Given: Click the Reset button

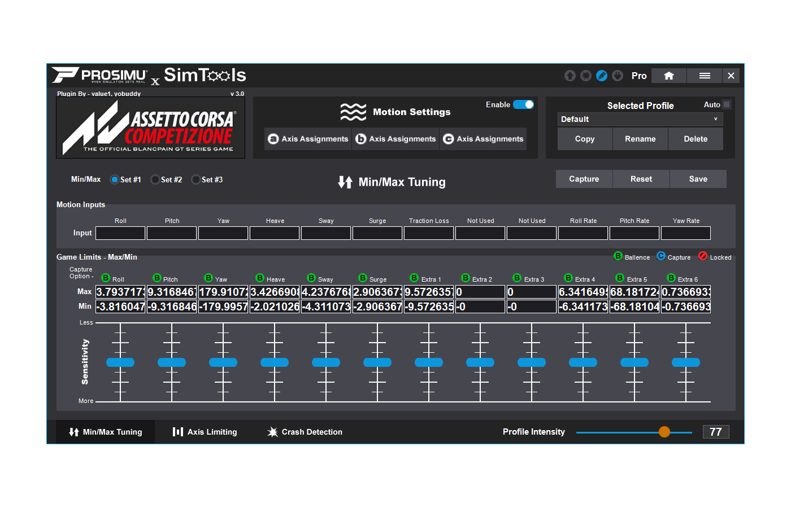Looking at the screenshot, I should tap(641, 179).
